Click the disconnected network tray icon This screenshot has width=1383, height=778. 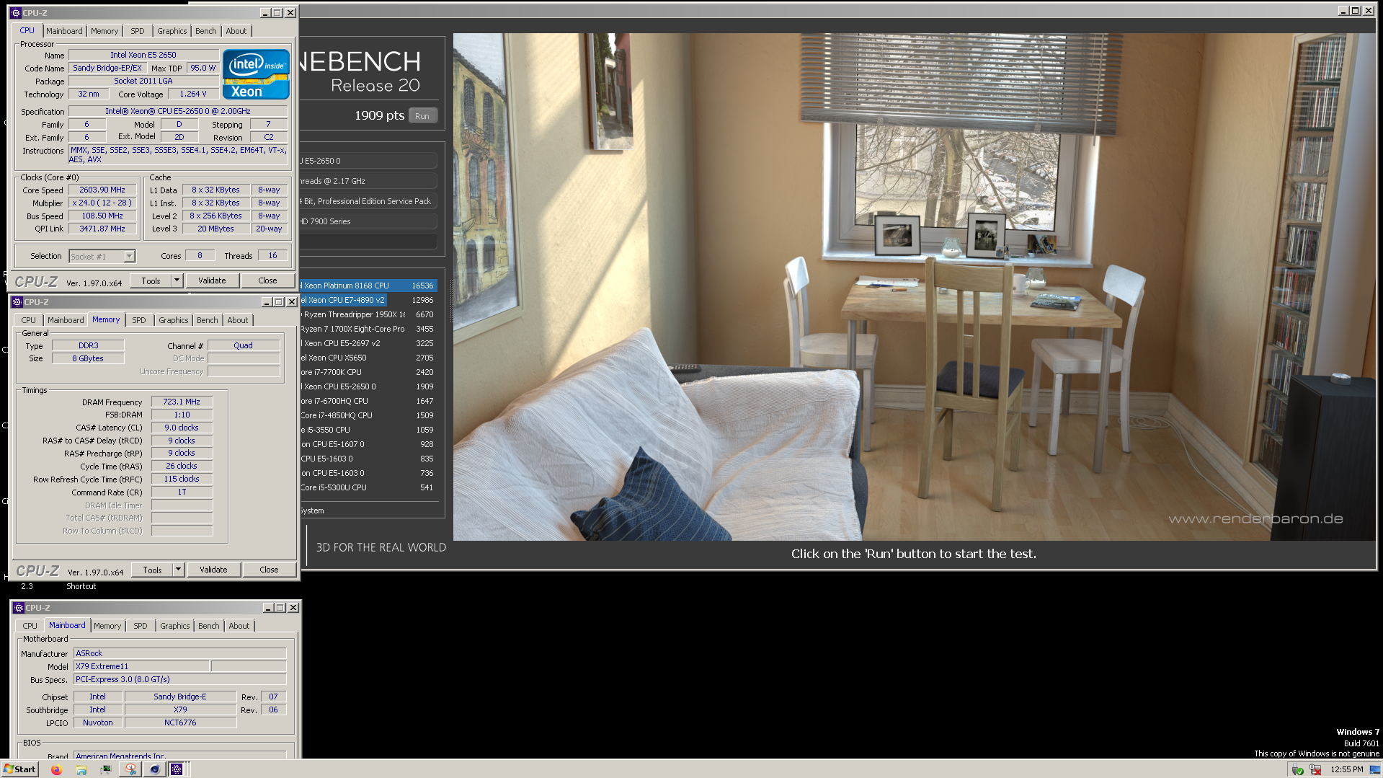tap(1315, 770)
